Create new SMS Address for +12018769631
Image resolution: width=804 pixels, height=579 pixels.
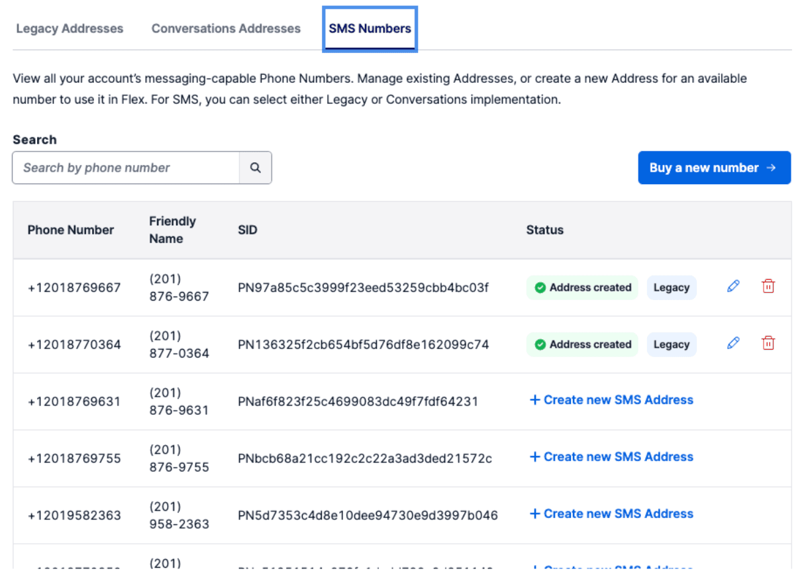click(x=611, y=400)
